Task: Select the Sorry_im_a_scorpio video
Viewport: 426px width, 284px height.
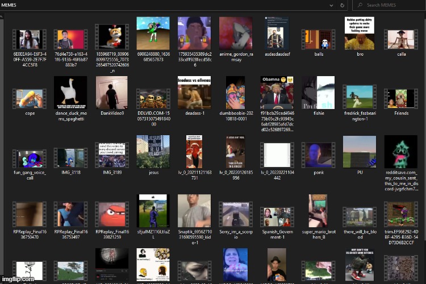Action: tap(235, 211)
